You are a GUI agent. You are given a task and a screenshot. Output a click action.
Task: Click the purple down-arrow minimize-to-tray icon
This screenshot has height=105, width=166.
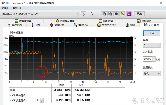point(129,14)
